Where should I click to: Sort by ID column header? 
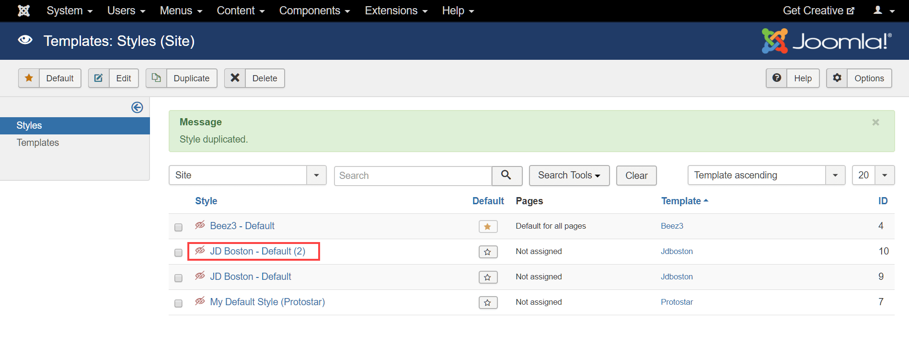(x=883, y=201)
